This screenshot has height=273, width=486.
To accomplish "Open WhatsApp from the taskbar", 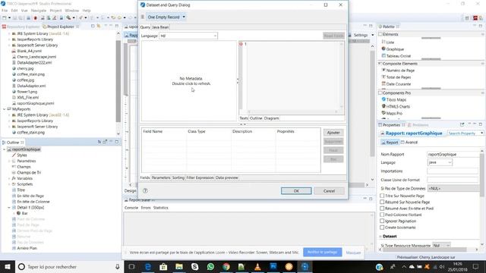I will click(x=210, y=267).
